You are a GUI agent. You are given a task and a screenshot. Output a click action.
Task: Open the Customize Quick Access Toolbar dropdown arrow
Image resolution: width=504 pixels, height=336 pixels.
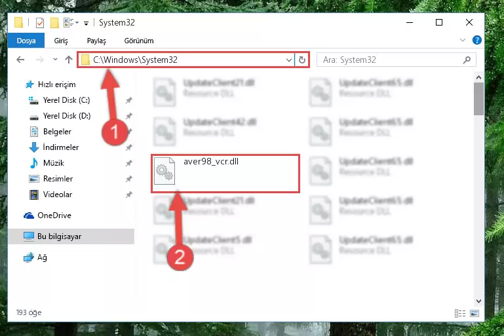[86, 23]
